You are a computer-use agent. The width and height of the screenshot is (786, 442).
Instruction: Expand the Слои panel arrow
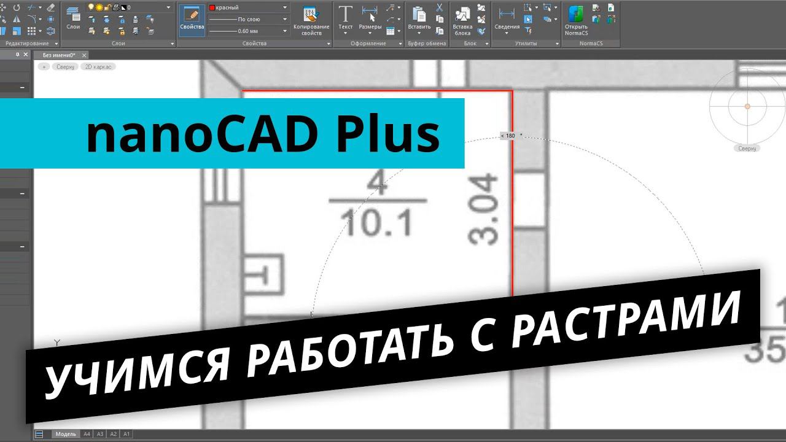172,44
